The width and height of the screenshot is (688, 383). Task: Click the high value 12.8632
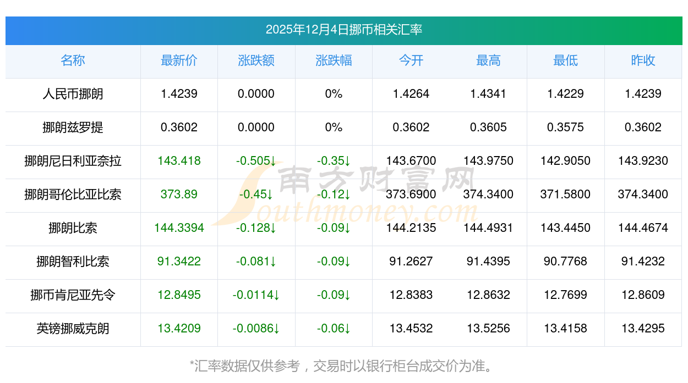point(488,295)
